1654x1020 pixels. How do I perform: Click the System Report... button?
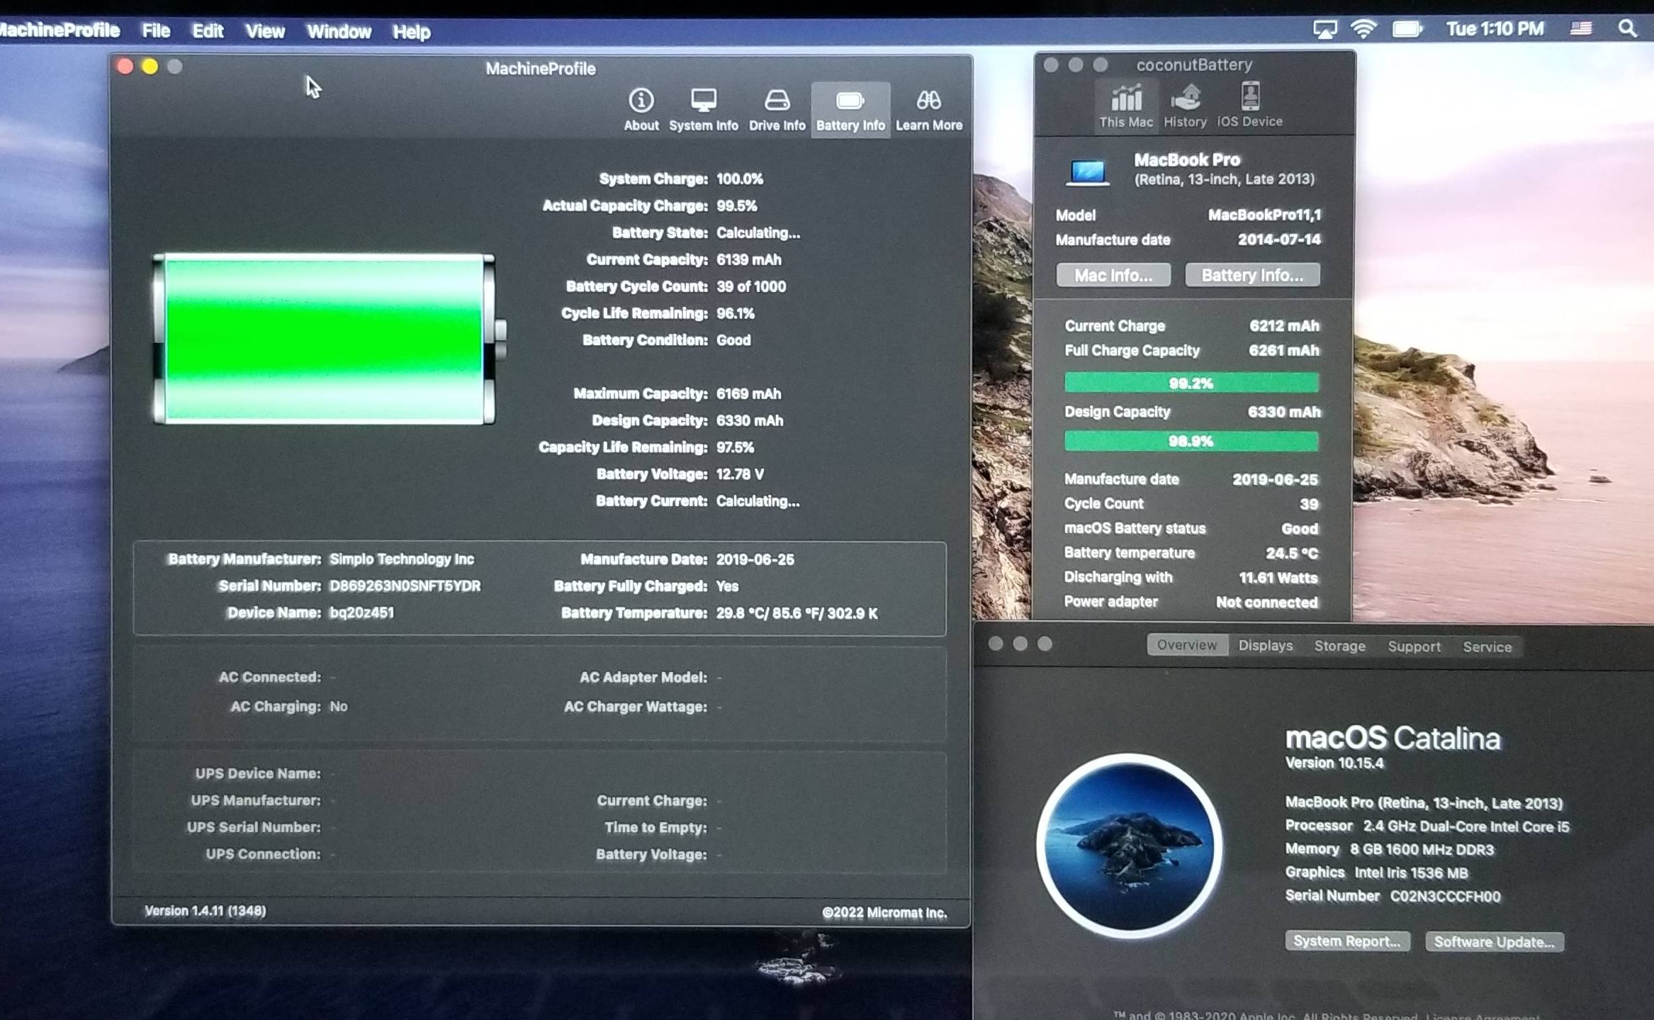pyautogui.click(x=1346, y=941)
